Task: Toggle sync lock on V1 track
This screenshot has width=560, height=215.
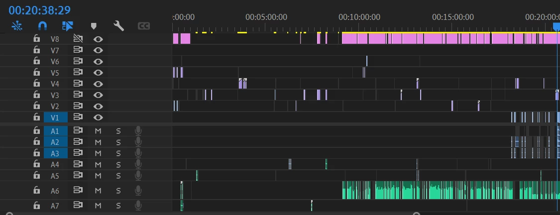Action: (78, 117)
